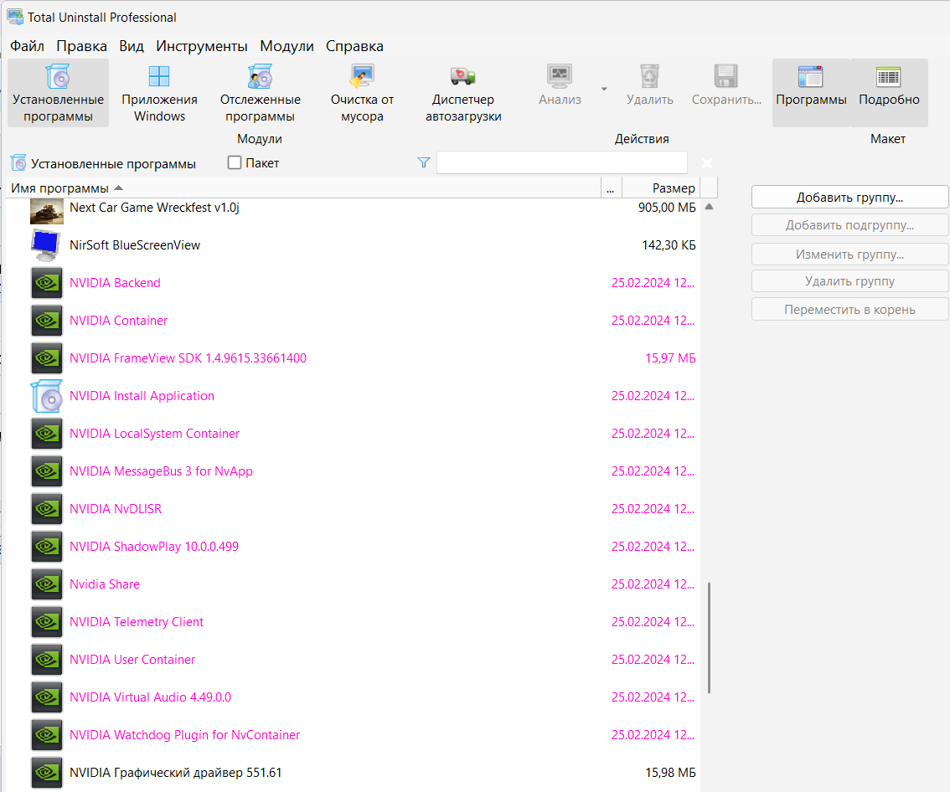Click the NirSoft BlueScreenView monitor icon
Image resolution: width=950 pixels, height=792 pixels.
pyautogui.click(x=45, y=245)
